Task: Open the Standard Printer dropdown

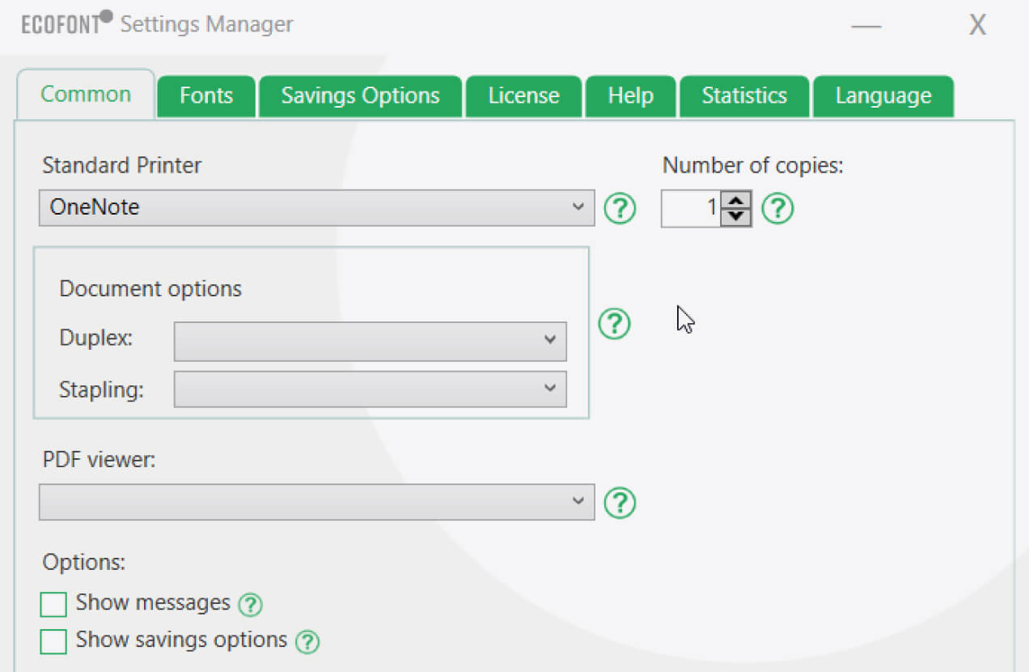Action: click(316, 208)
